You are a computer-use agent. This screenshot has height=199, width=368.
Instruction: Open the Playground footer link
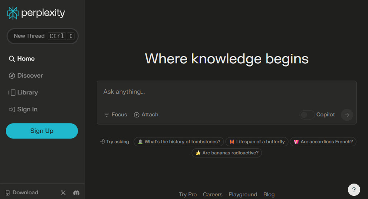pyautogui.click(x=243, y=194)
